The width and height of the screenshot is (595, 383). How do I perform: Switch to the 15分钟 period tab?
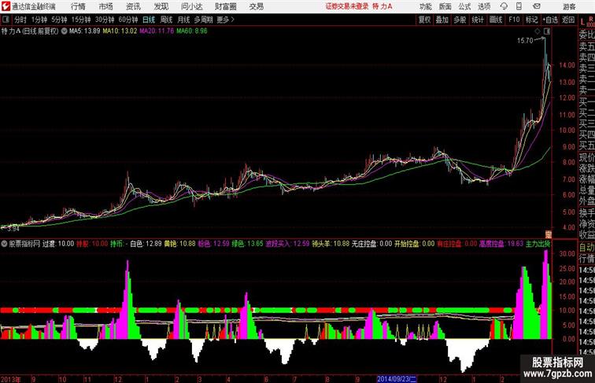point(81,20)
